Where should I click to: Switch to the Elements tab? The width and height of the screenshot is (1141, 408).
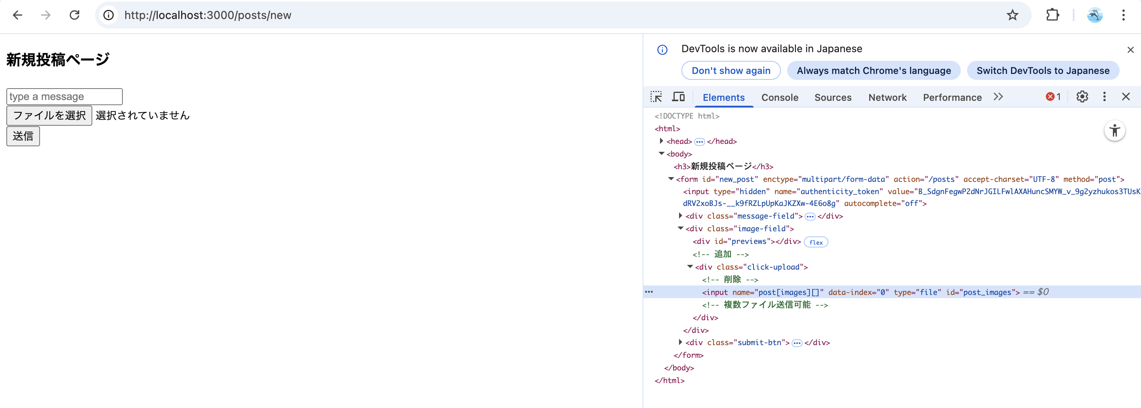(724, 98)
